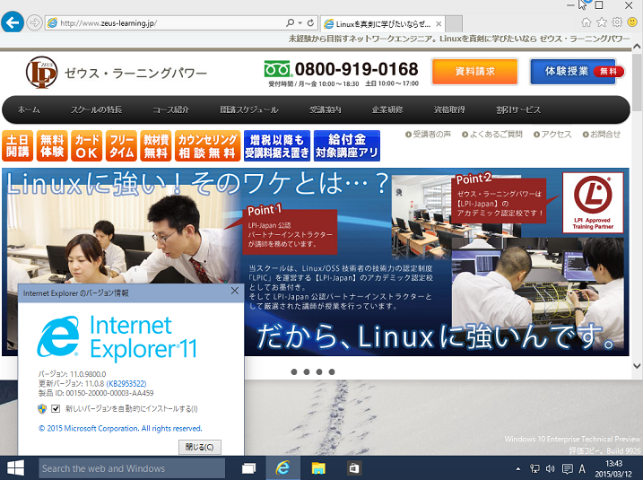This screenshot has height=480, width=643.
Task: Close the Linux page browser tab
Action: pyautogui.click(x=439, y=24)
